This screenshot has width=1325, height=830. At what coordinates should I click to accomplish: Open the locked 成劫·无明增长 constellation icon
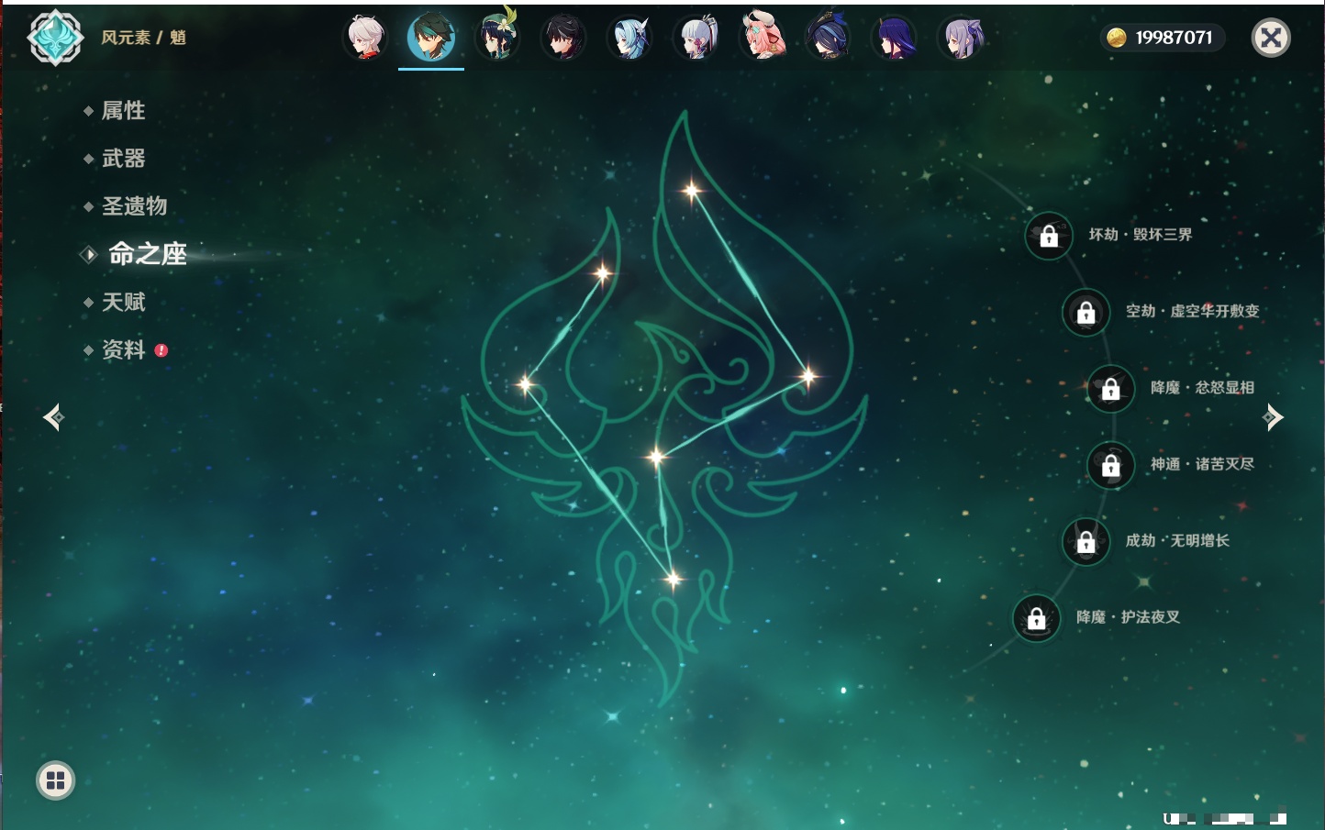pyautogui.click(x=1086, y=541)
